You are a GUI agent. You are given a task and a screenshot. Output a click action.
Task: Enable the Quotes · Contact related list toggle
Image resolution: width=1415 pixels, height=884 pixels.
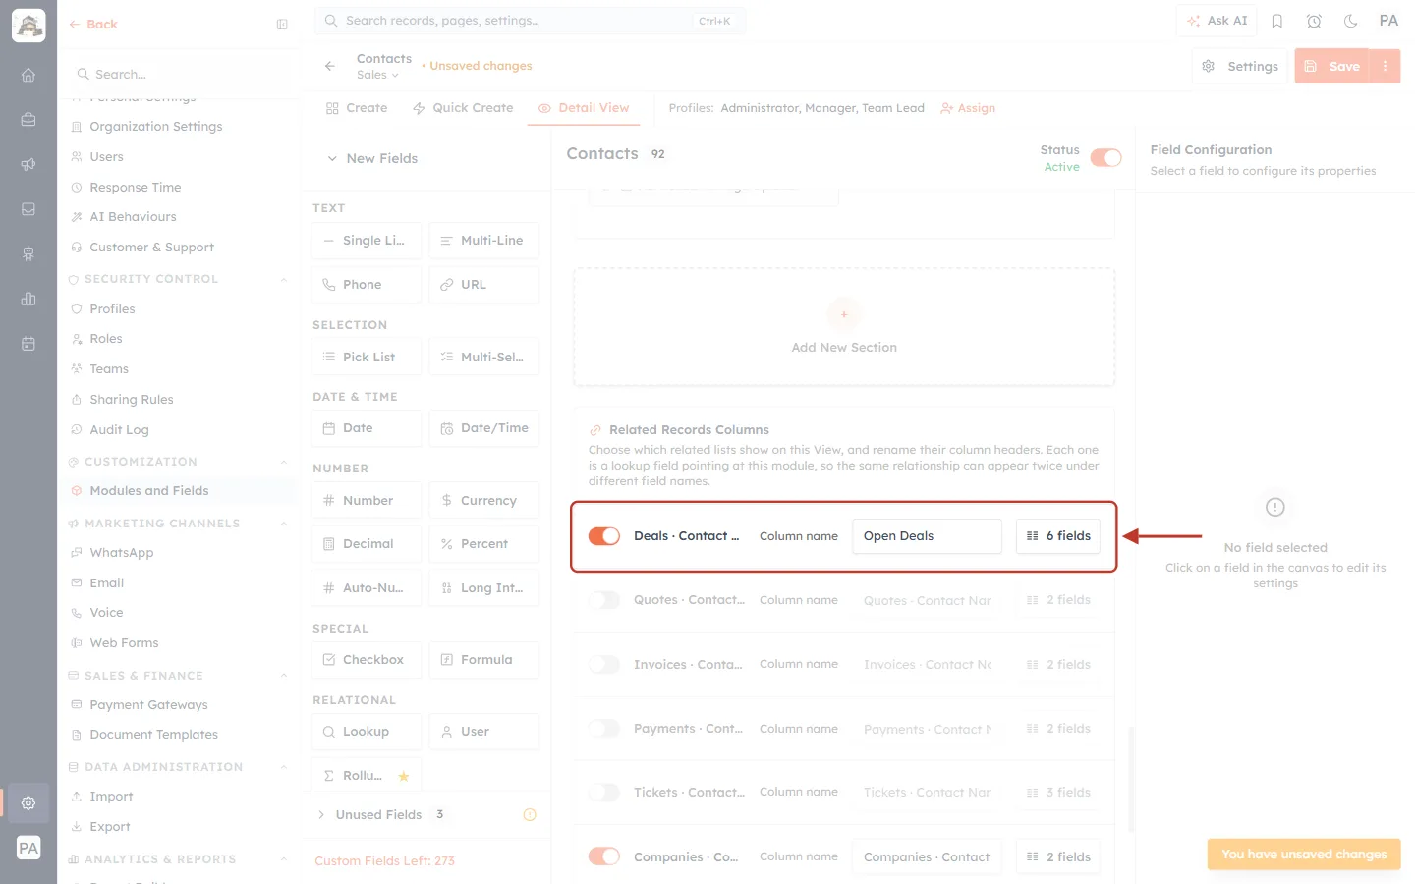[604, 600]
